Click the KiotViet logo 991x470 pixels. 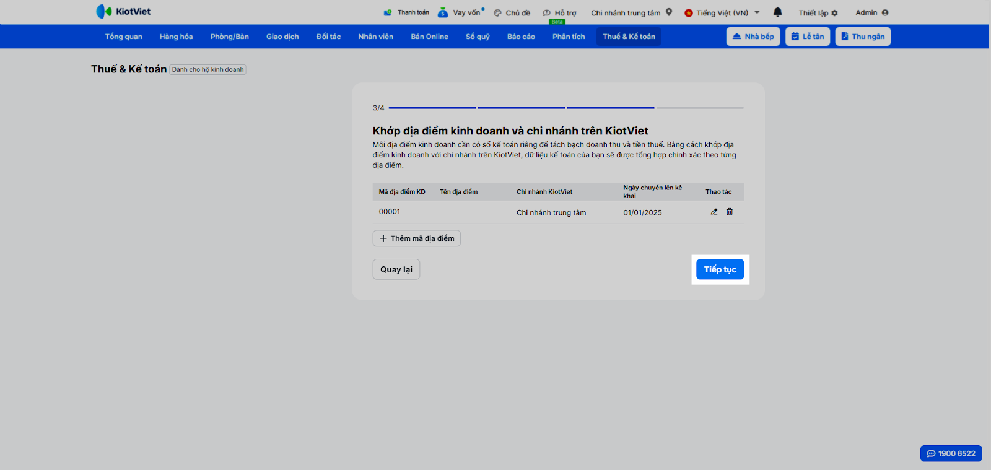pos(123,11)
